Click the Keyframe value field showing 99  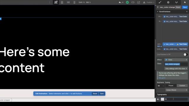160,86
